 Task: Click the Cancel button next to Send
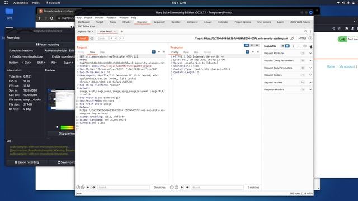pyautogui.click(x=101, y=39)
